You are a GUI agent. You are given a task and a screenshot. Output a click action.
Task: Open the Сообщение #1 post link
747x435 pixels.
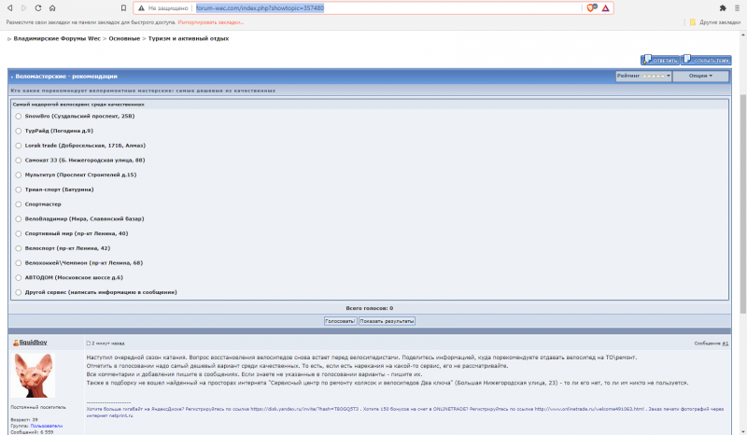pyautogui.click(x=726, y=344)
